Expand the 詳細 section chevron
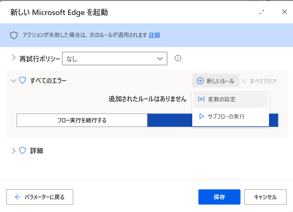293x212 pixels. click(x=13, y=151)
